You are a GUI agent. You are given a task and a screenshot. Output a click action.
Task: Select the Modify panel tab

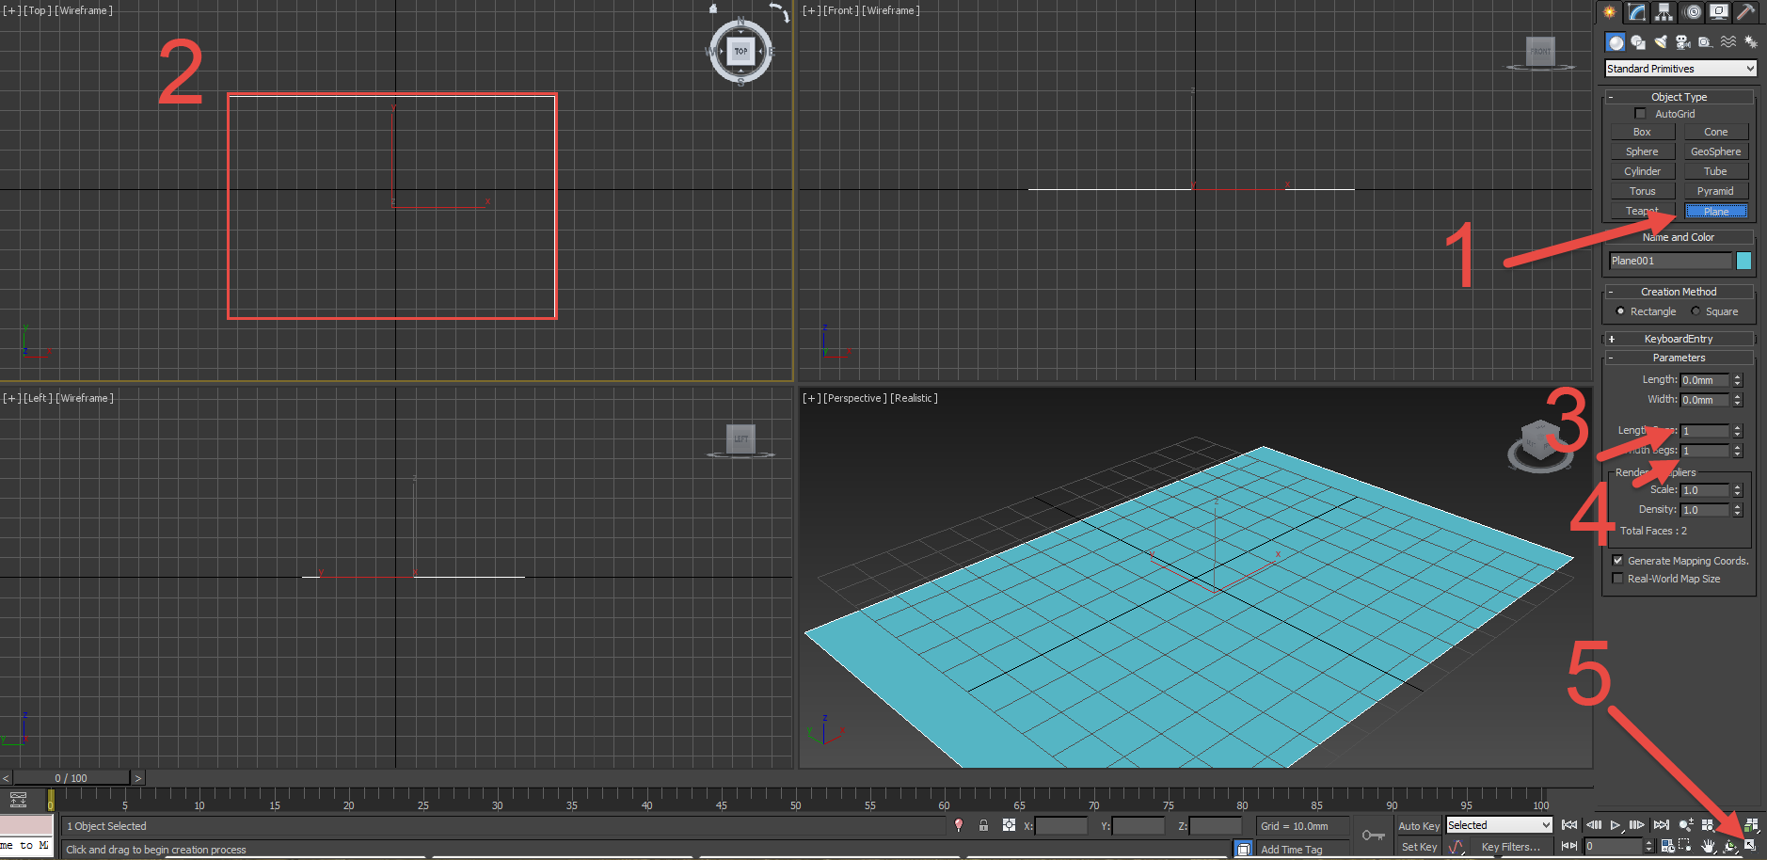1637,12
